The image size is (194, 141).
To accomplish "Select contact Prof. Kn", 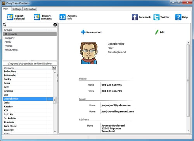I will click(28, 114).
